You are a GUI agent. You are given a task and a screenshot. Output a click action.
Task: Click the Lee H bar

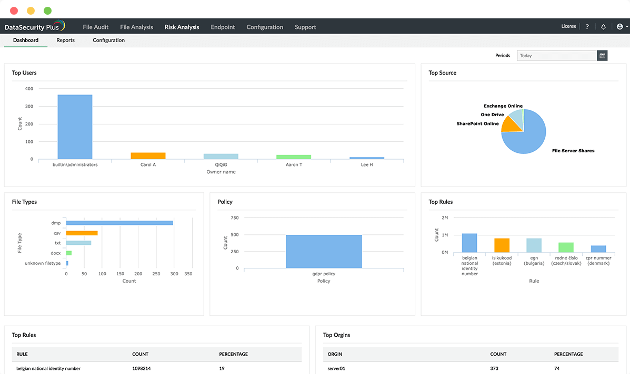click(367, 158)
